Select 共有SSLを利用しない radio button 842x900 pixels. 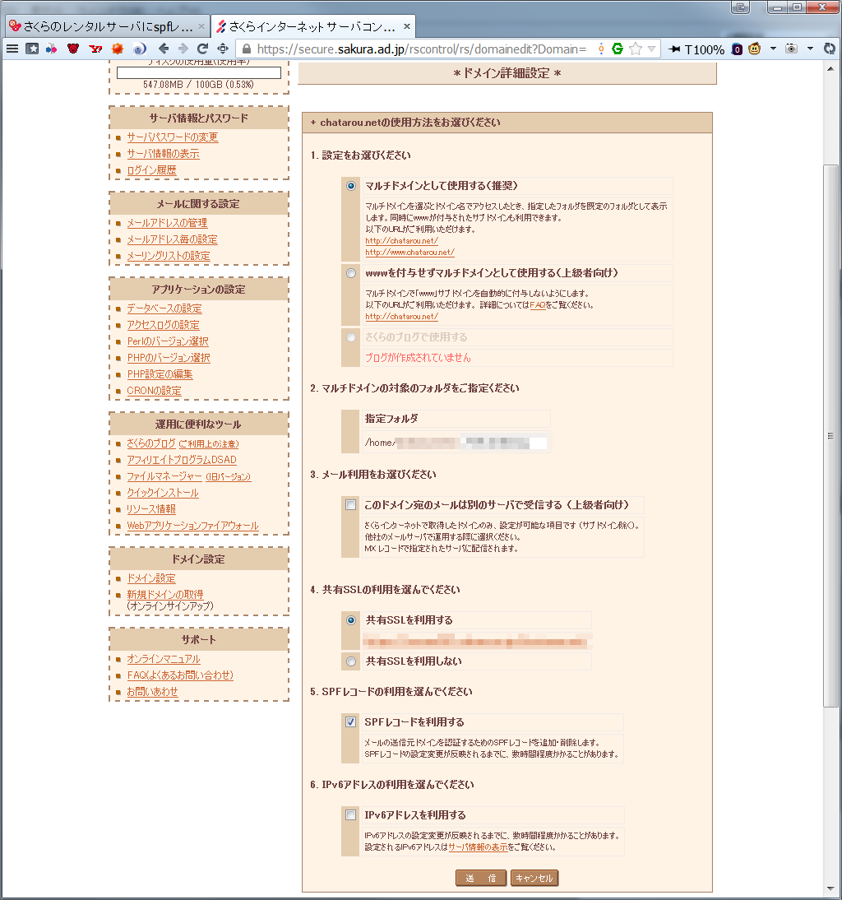[351, 661]
